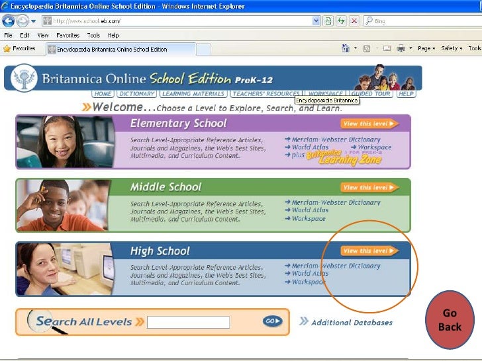Click the Refresh icon beside address bar
Viewport: 482px width, 361px height.
[x=341, y=21]
